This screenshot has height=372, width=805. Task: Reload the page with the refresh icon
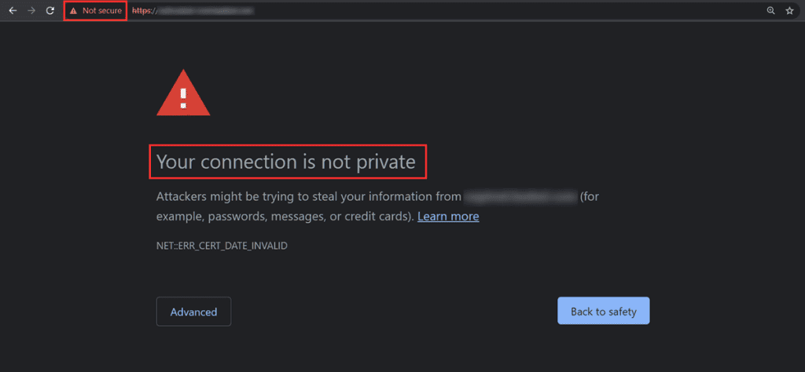[50, 11]
